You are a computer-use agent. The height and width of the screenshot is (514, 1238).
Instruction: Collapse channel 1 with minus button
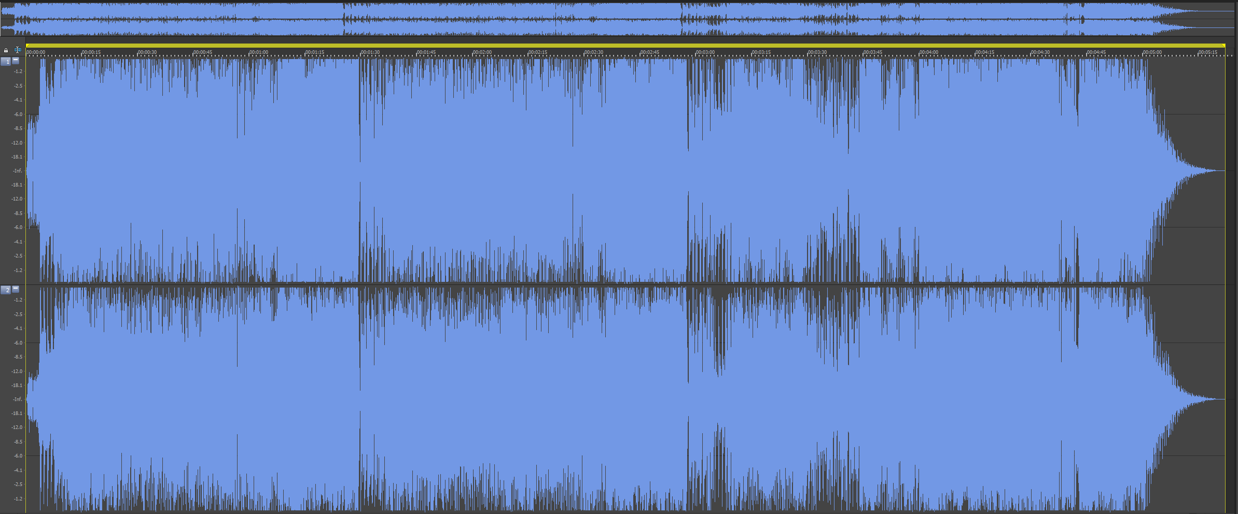(x=16, y=60)
